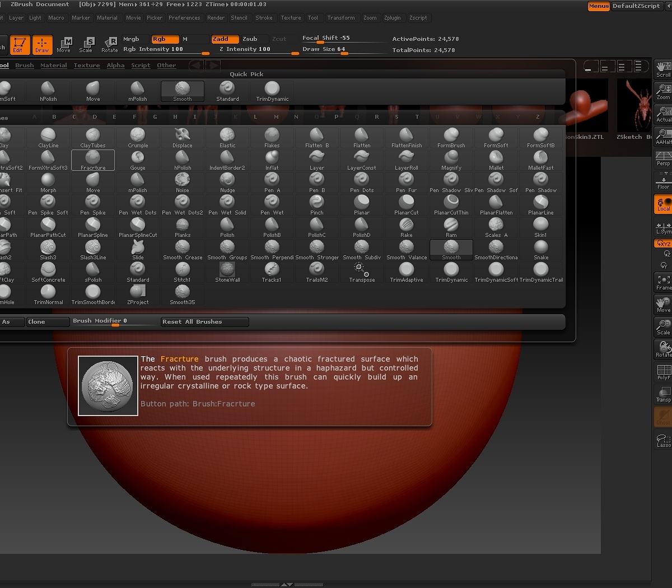672x588 pixels.
Task: Select the Pinch brush
Action: click(317, 205)
